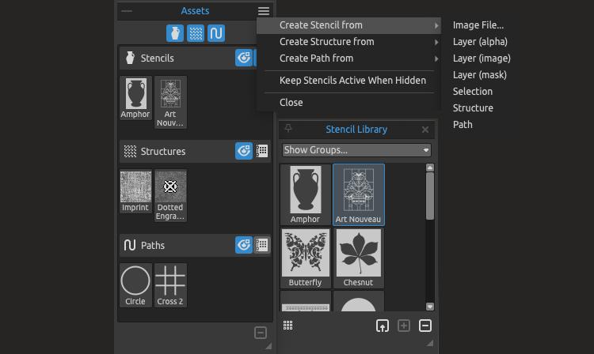This screenshot has width=594, height=354.
Task: Open the Paths library grid icon
Action: 262,245
